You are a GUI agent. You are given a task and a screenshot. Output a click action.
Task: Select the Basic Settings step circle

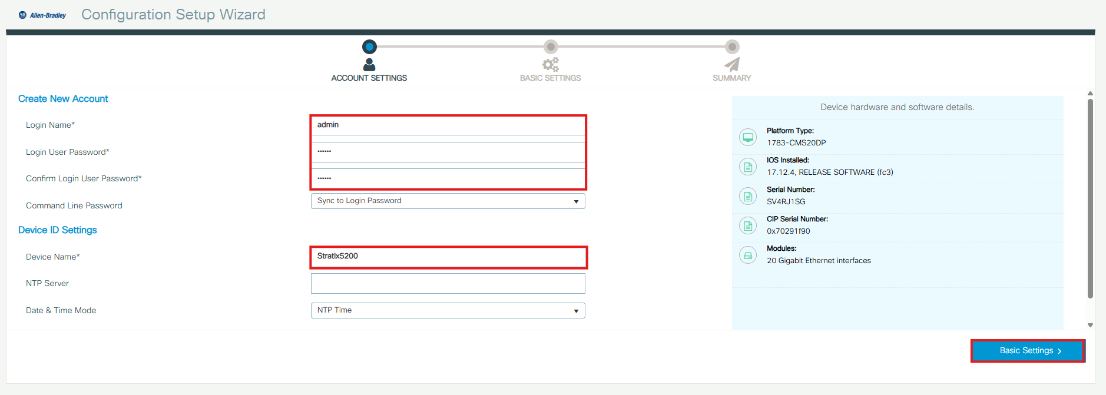click(x=551, y=47)
